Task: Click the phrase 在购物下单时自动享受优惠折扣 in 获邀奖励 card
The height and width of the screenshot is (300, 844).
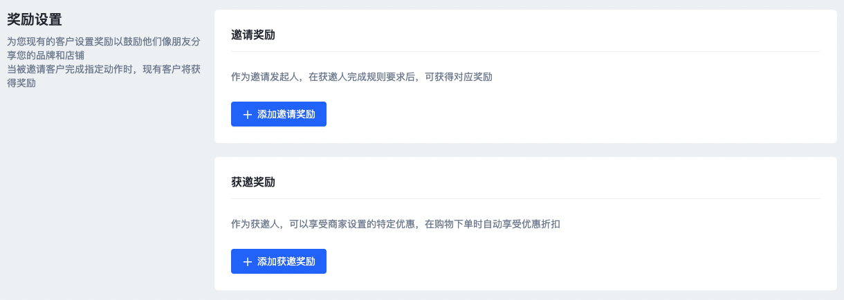Action: [493, 224]
